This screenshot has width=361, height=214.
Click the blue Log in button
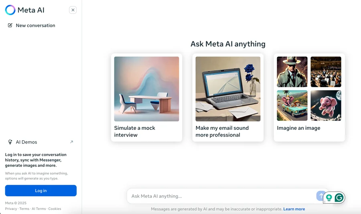point(41,190)
